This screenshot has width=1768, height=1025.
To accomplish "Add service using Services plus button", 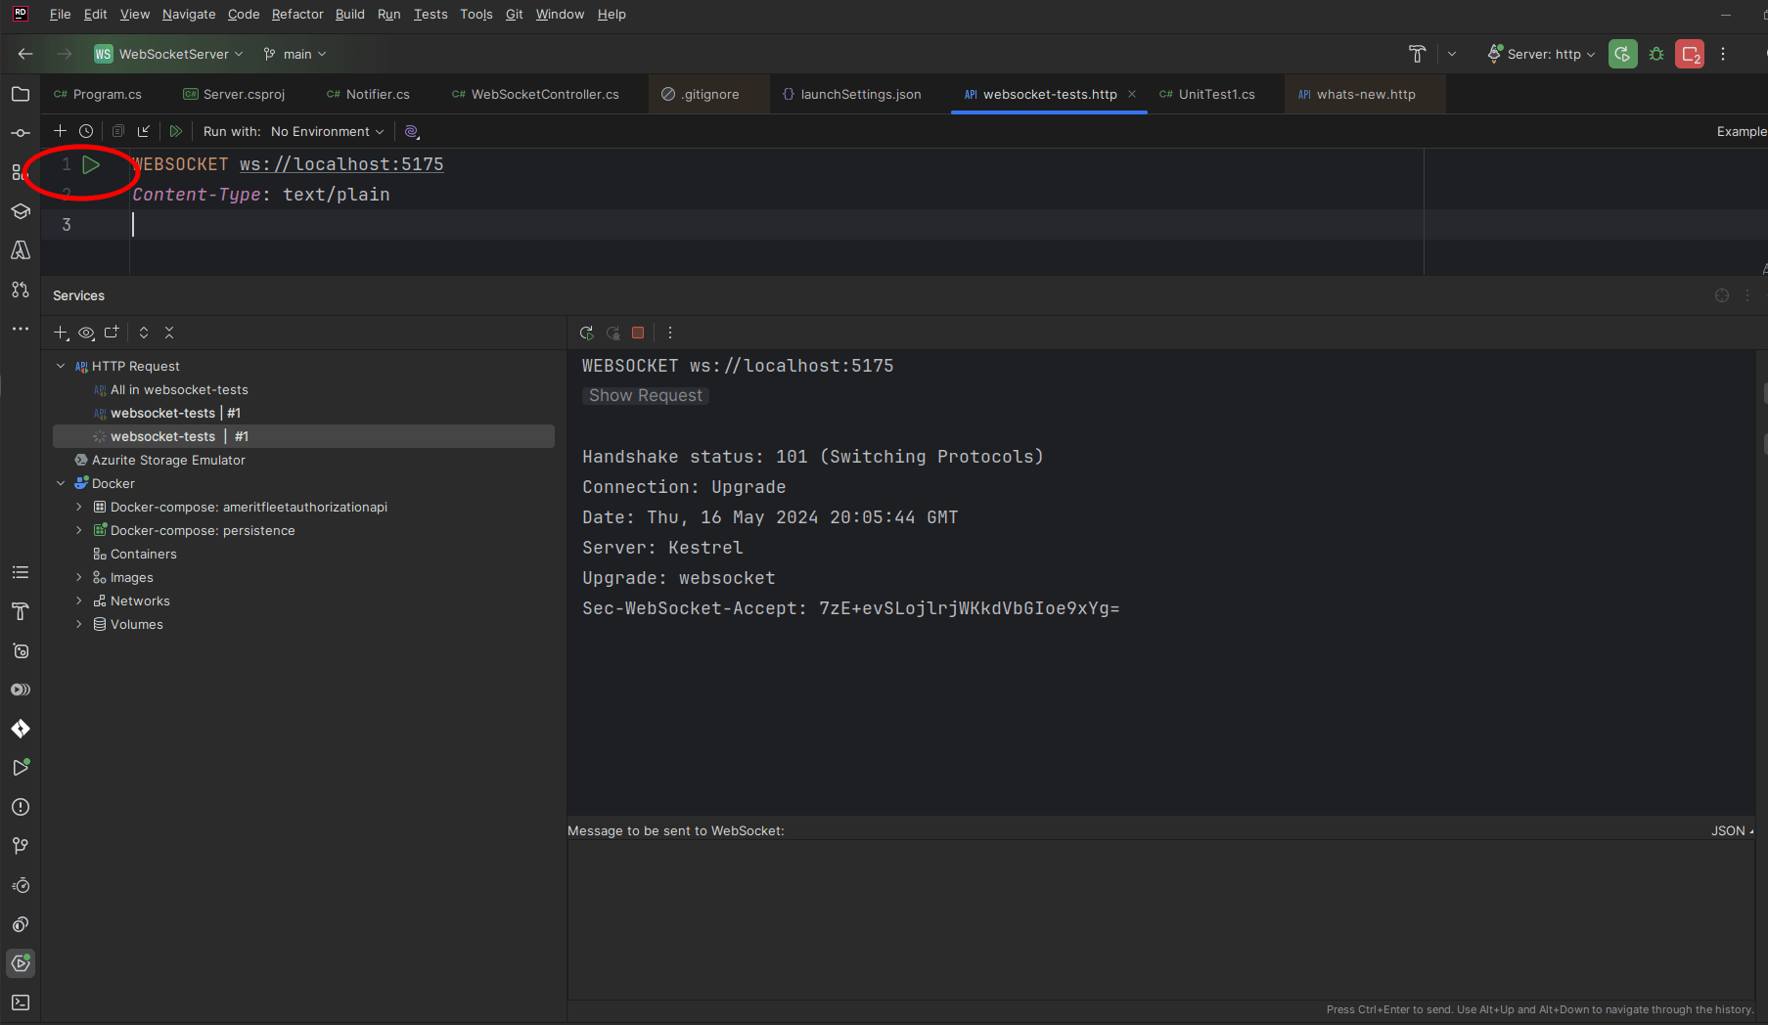I will coord(61,333).
